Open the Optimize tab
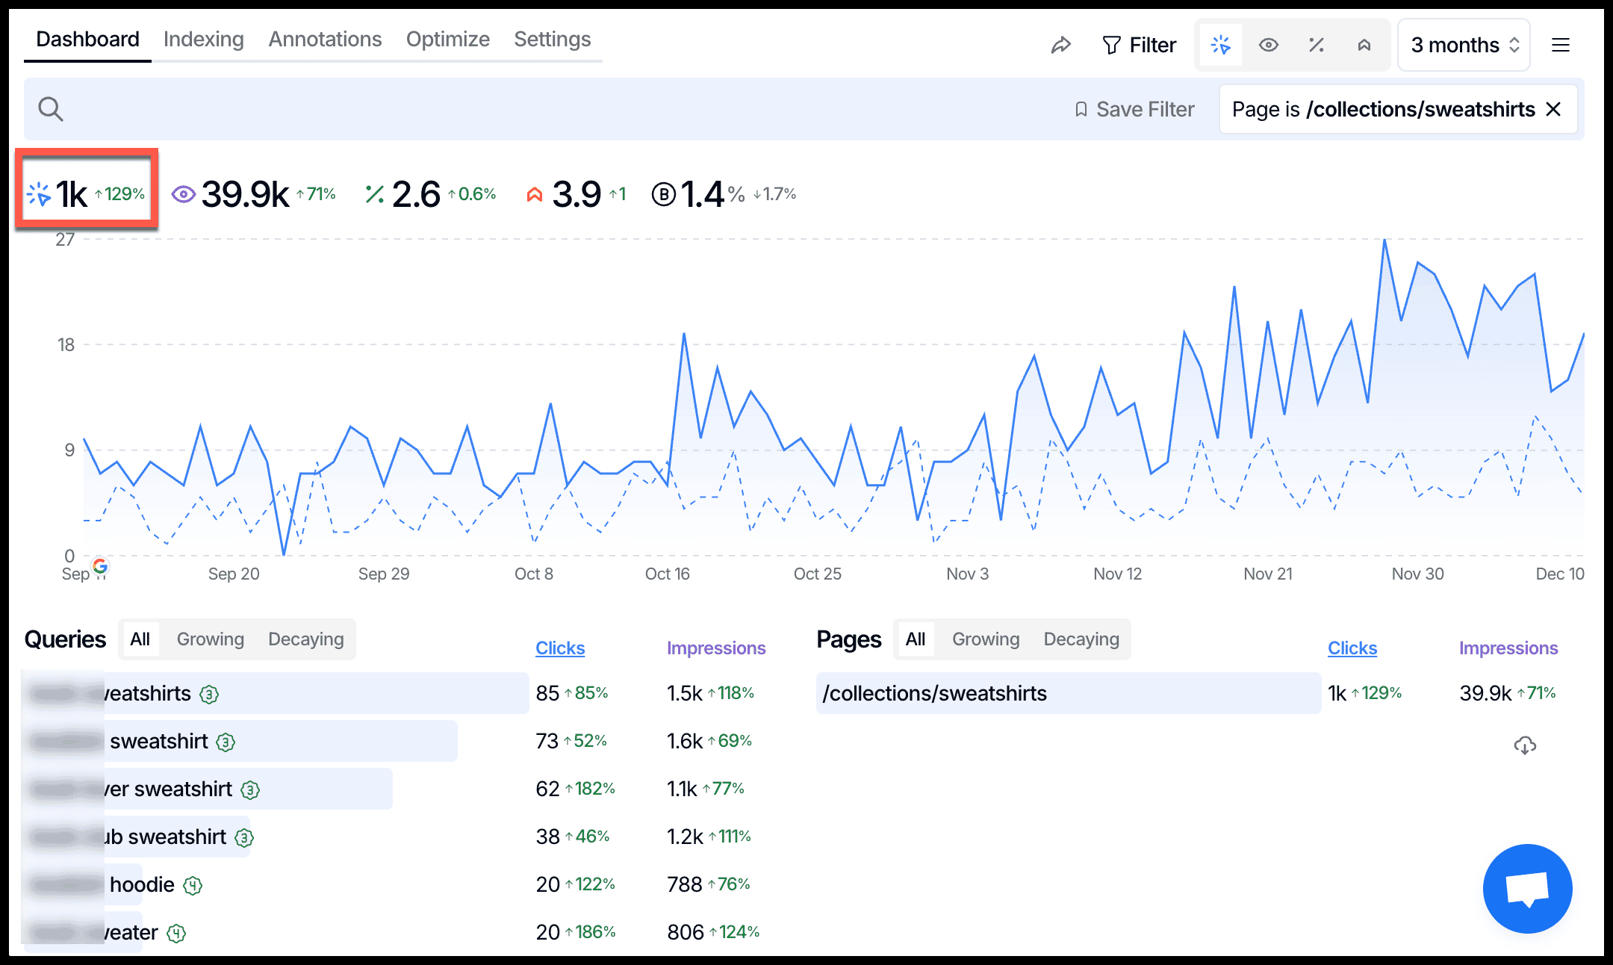1613x965 pixels. tap(447, 39)
